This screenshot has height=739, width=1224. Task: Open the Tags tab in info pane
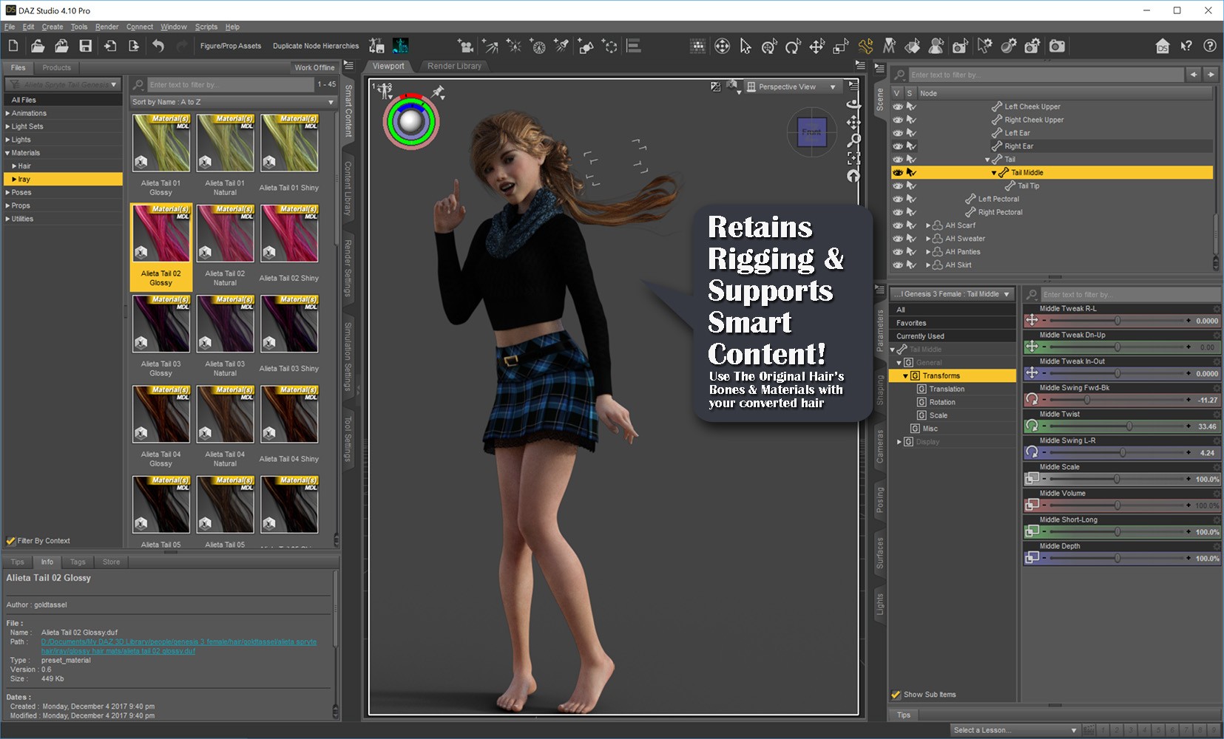(x=78, y=562)
